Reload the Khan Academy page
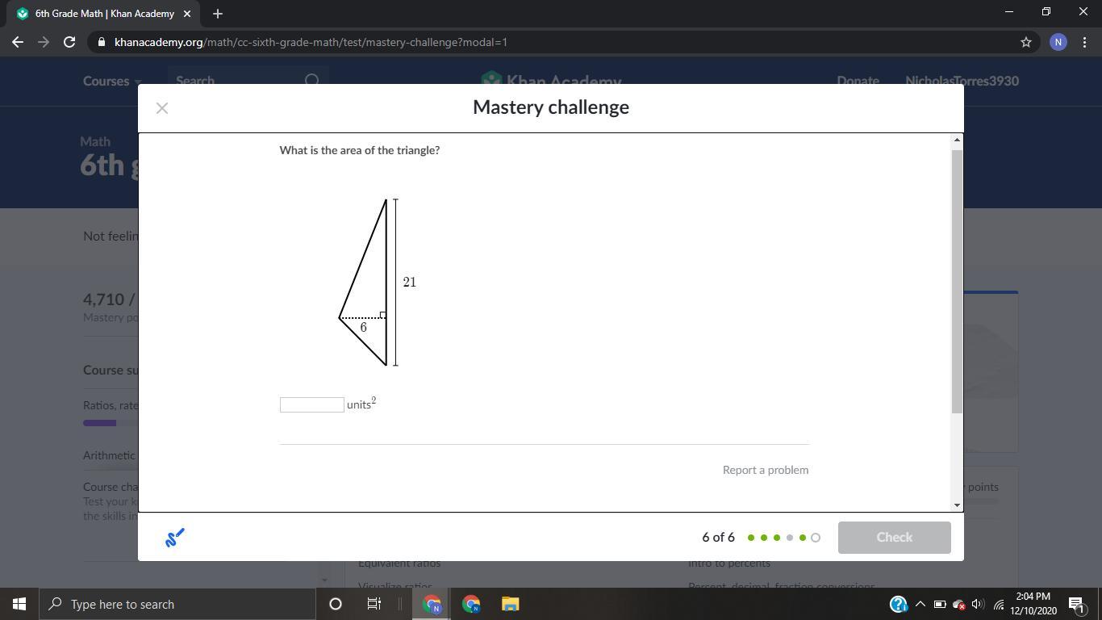Image resolution: width=1102 pixels, height=620 pixels. coord(69,42)
